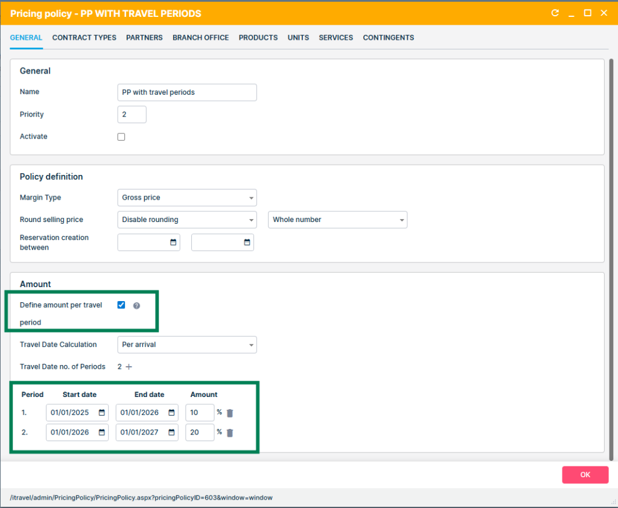Uncheck Define amount per travel period

[121, 305]
